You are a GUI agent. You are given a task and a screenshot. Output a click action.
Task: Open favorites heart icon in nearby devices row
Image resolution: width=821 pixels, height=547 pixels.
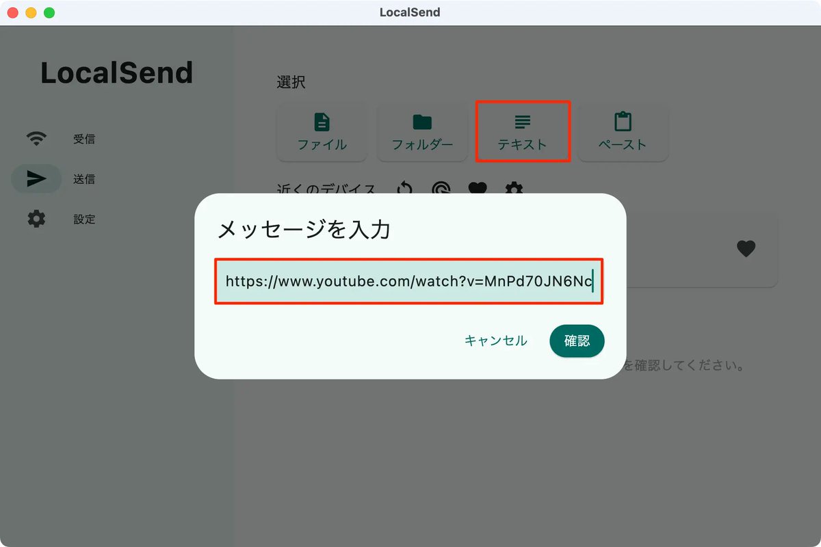[x=478, y=188]
